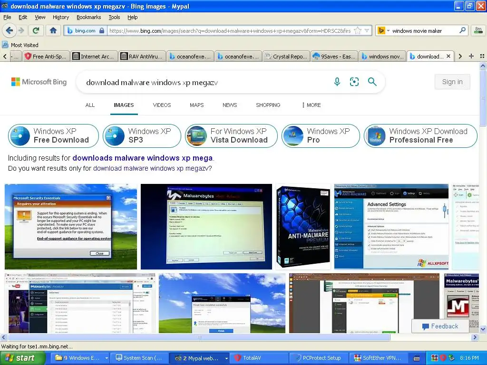Switch to the windows mov... tab

point(382,57)
